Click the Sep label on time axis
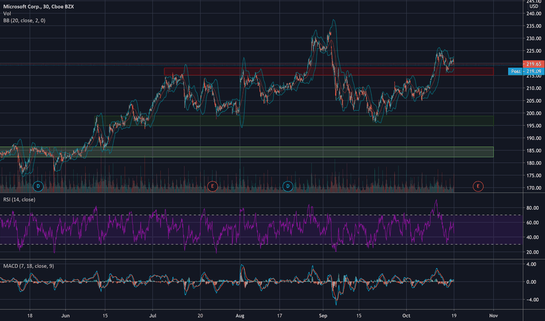Viewport: 545px width, 321px height. [x=323, y=316]
